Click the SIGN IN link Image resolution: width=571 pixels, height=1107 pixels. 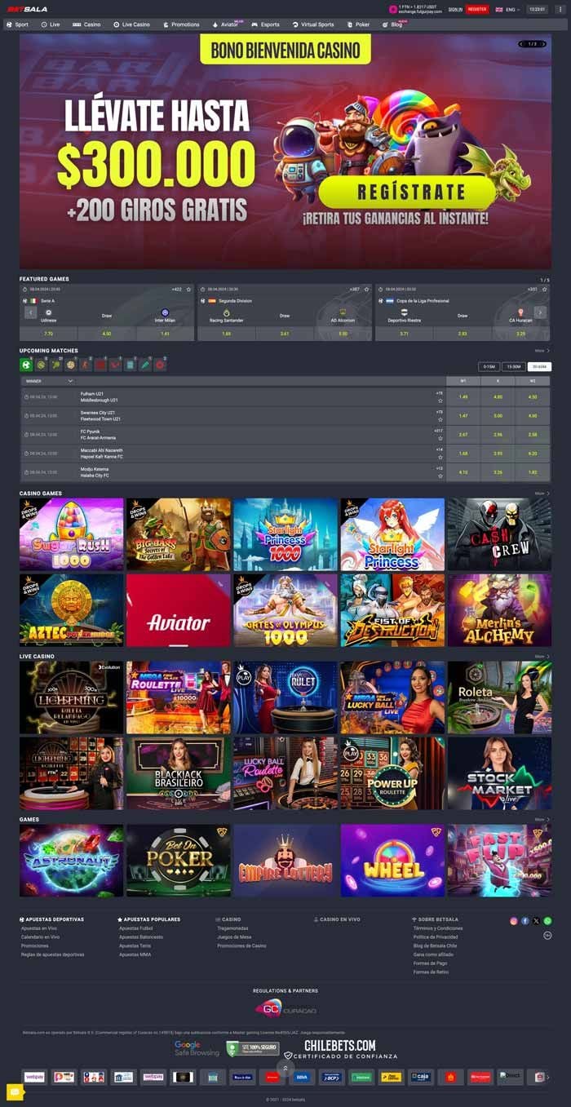click(x=455, y=9)
